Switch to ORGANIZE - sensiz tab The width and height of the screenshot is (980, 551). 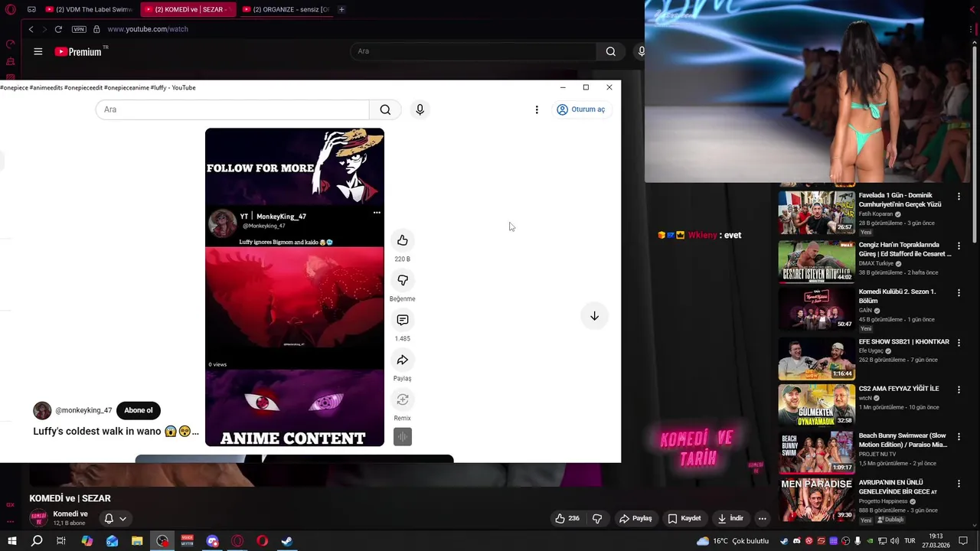coord(286,9)
